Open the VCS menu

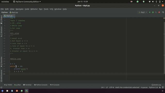[x=51, y=9]
